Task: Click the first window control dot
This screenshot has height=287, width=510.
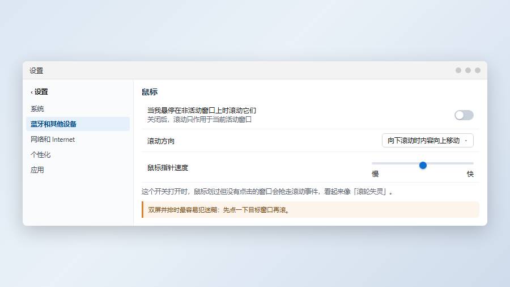Action: 458,70
